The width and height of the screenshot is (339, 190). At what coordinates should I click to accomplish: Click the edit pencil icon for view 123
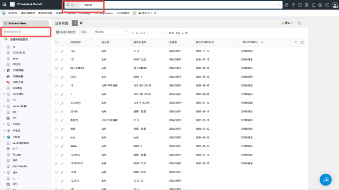(x=62, y=51)
